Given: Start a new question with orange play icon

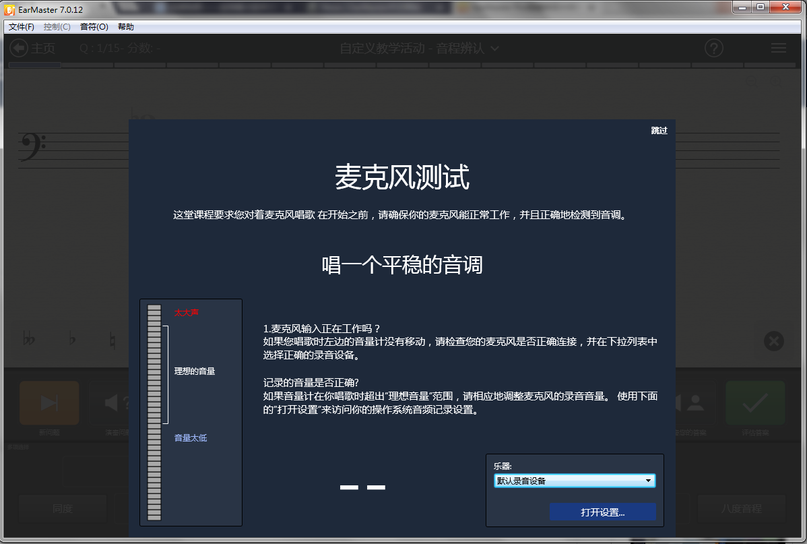Looking at the screenshot, I should 48,402.
